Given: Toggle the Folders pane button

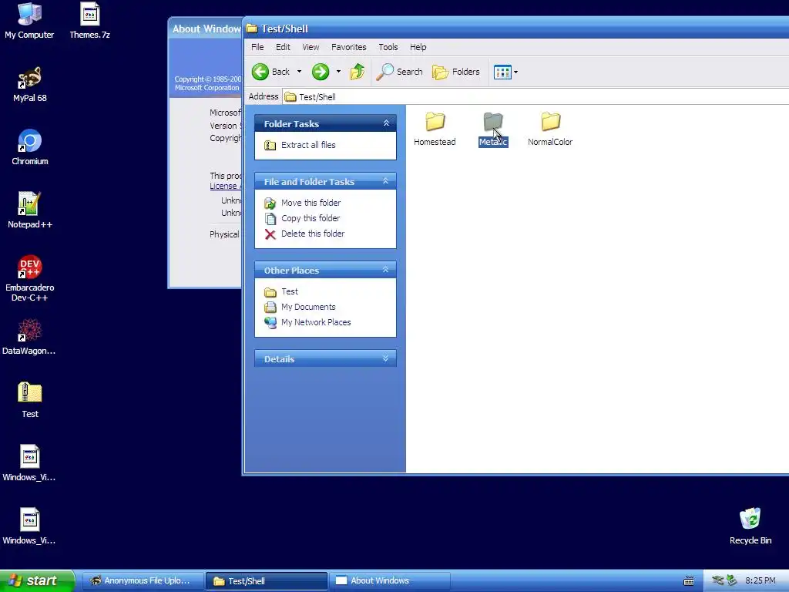Looking at the screenshot, I should pyautogui.click(x=456, y=72).
